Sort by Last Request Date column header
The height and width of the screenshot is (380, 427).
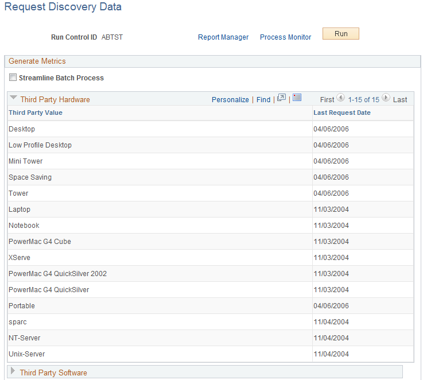341,113
